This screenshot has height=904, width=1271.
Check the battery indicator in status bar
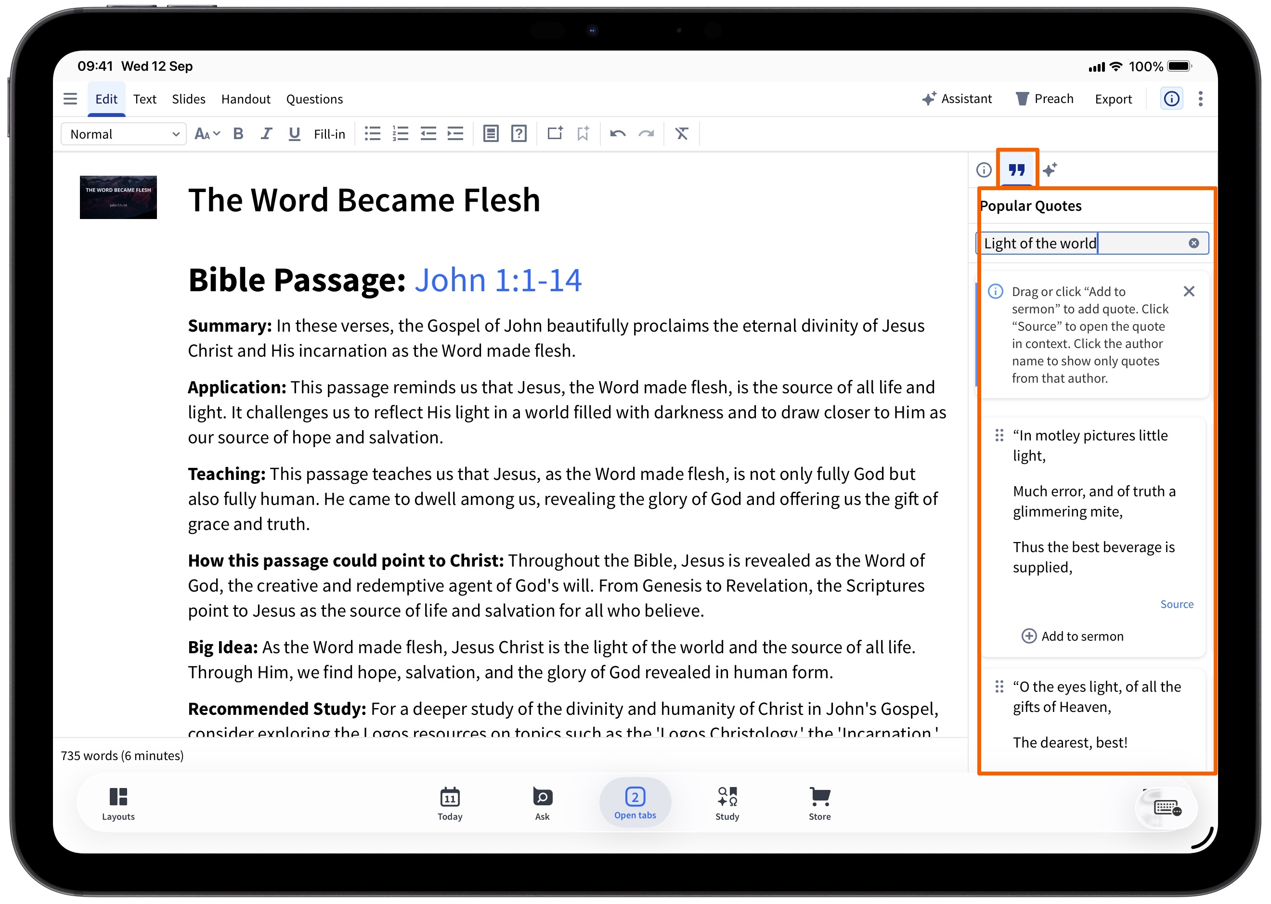coord(1179,67)
